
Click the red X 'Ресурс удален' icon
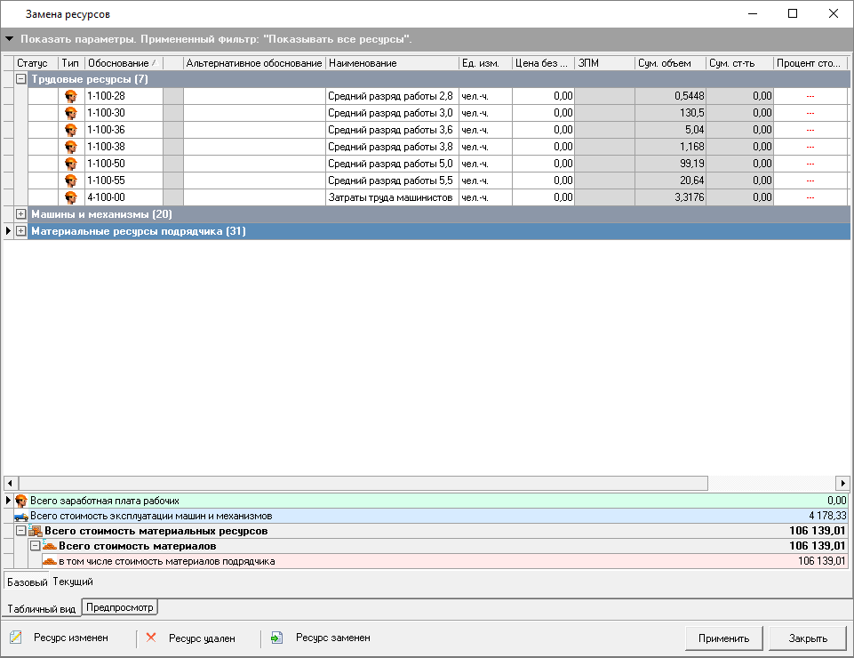click(151, 638)
